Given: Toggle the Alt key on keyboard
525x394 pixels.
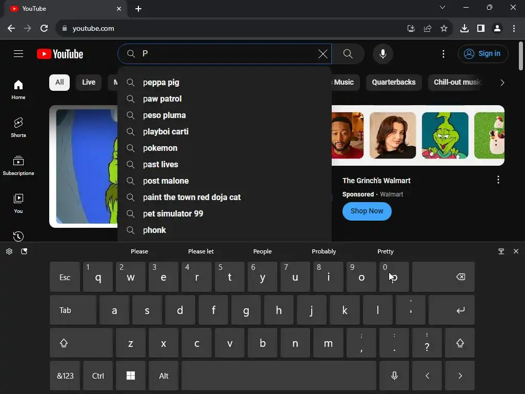Looking at the screenshot, I should coord(164,376).
